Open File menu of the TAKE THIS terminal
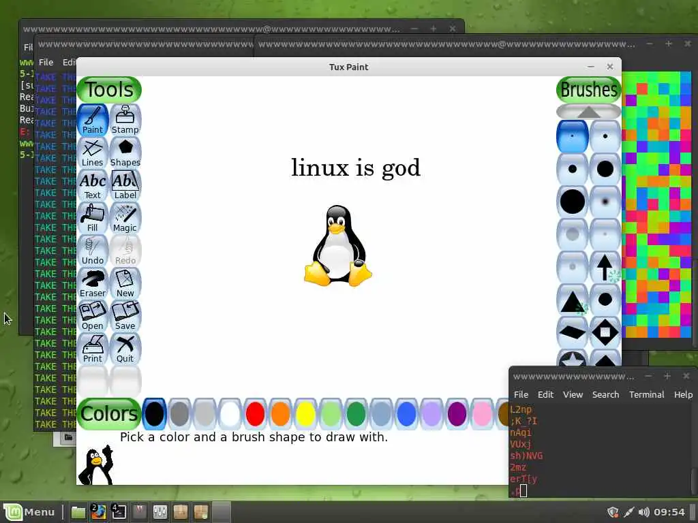The height and width of the screenshot is (523, 698). coord(46,62)
